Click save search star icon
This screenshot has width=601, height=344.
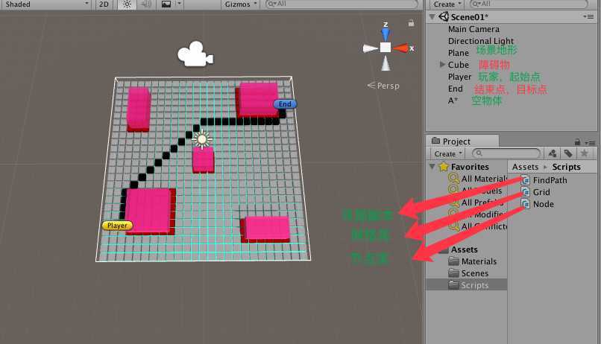(584, 153)
